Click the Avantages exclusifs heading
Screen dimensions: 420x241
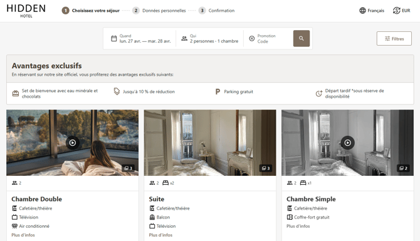coord(47,66)
